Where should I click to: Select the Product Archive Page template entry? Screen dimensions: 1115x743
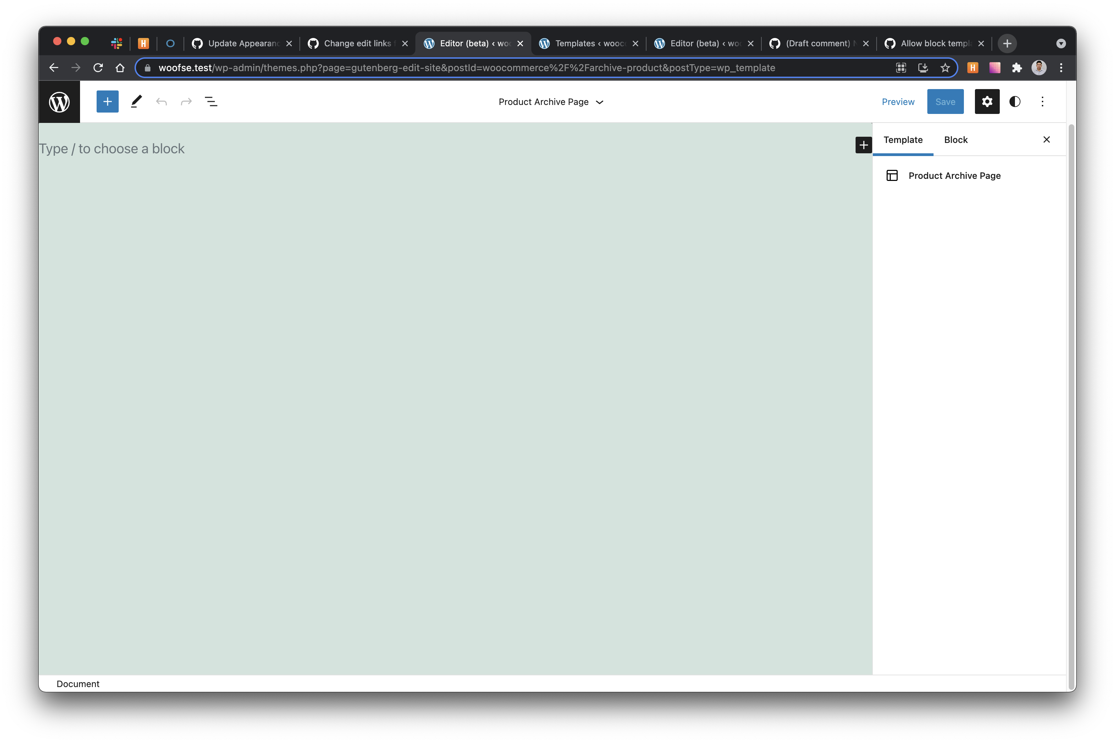point(954,175)
